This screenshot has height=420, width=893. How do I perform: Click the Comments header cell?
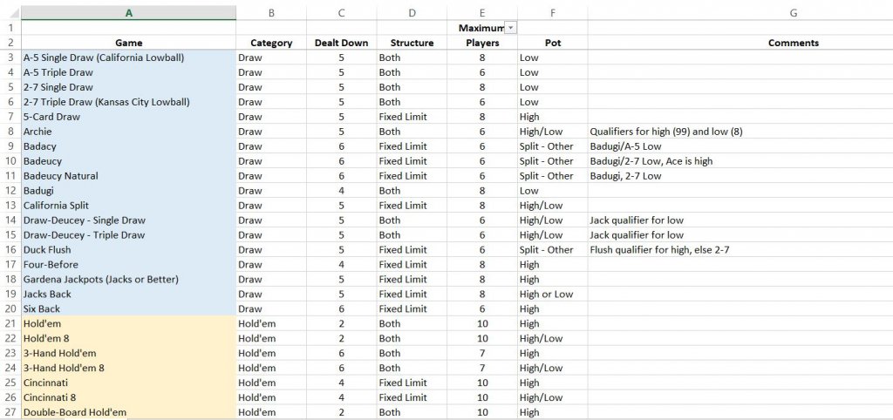[x=793, y=43]
